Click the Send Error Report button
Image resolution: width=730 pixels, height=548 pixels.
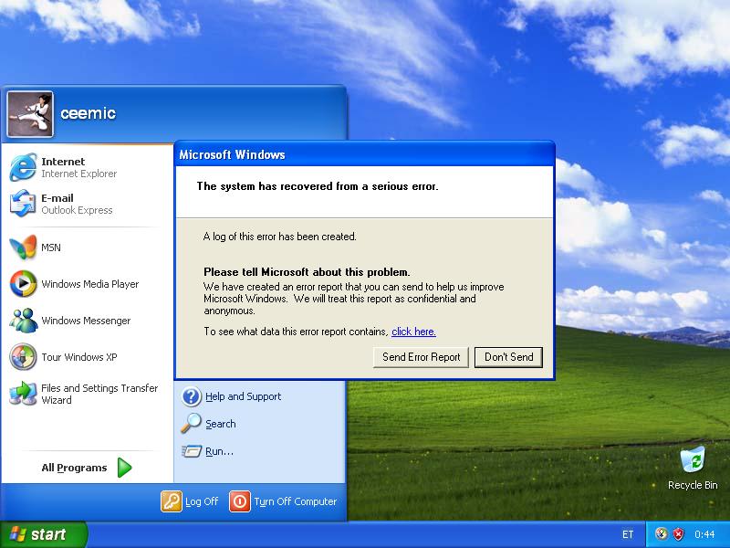click(x=421, y=357)
